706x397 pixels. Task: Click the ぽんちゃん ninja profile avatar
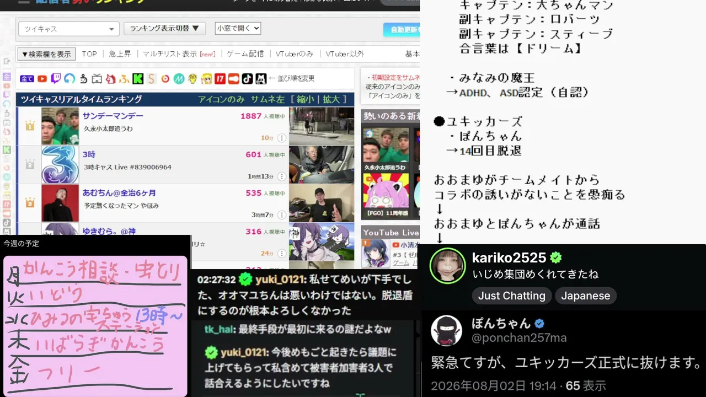coord(446,331)
